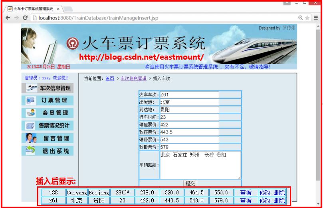Click the member icon beside 会员管理
The width and height of the screenshot is (323, 208).
tap(31, 113)
